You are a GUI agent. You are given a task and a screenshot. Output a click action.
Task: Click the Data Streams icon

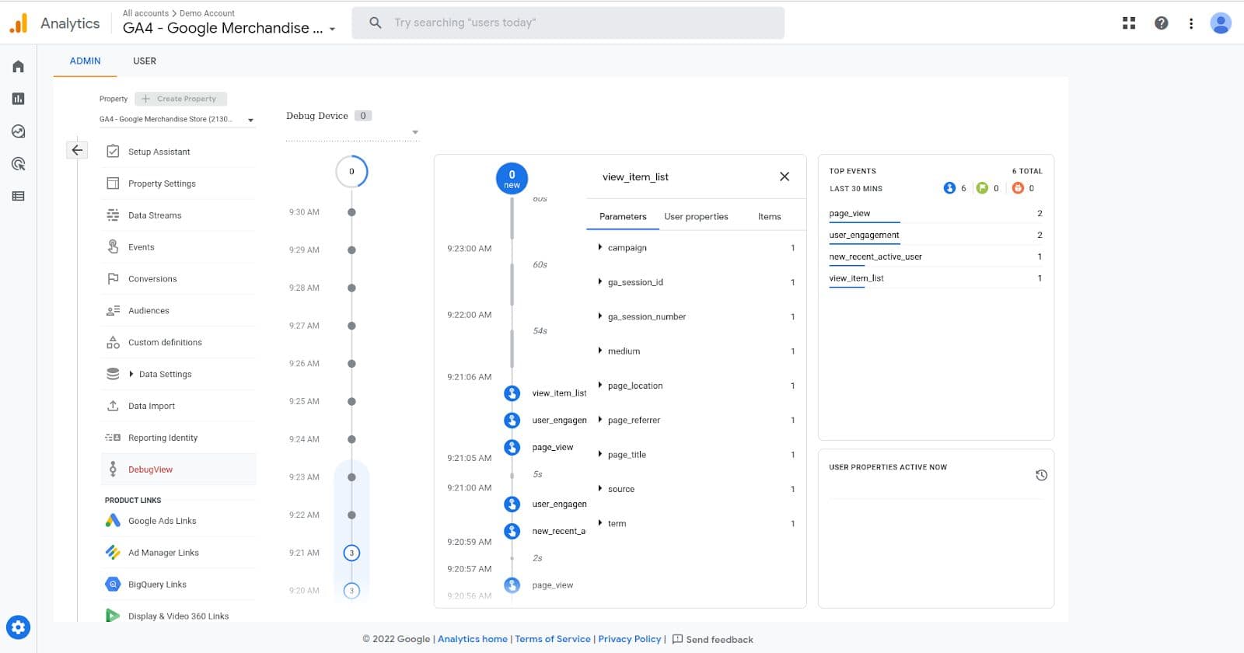click(113, 215)
